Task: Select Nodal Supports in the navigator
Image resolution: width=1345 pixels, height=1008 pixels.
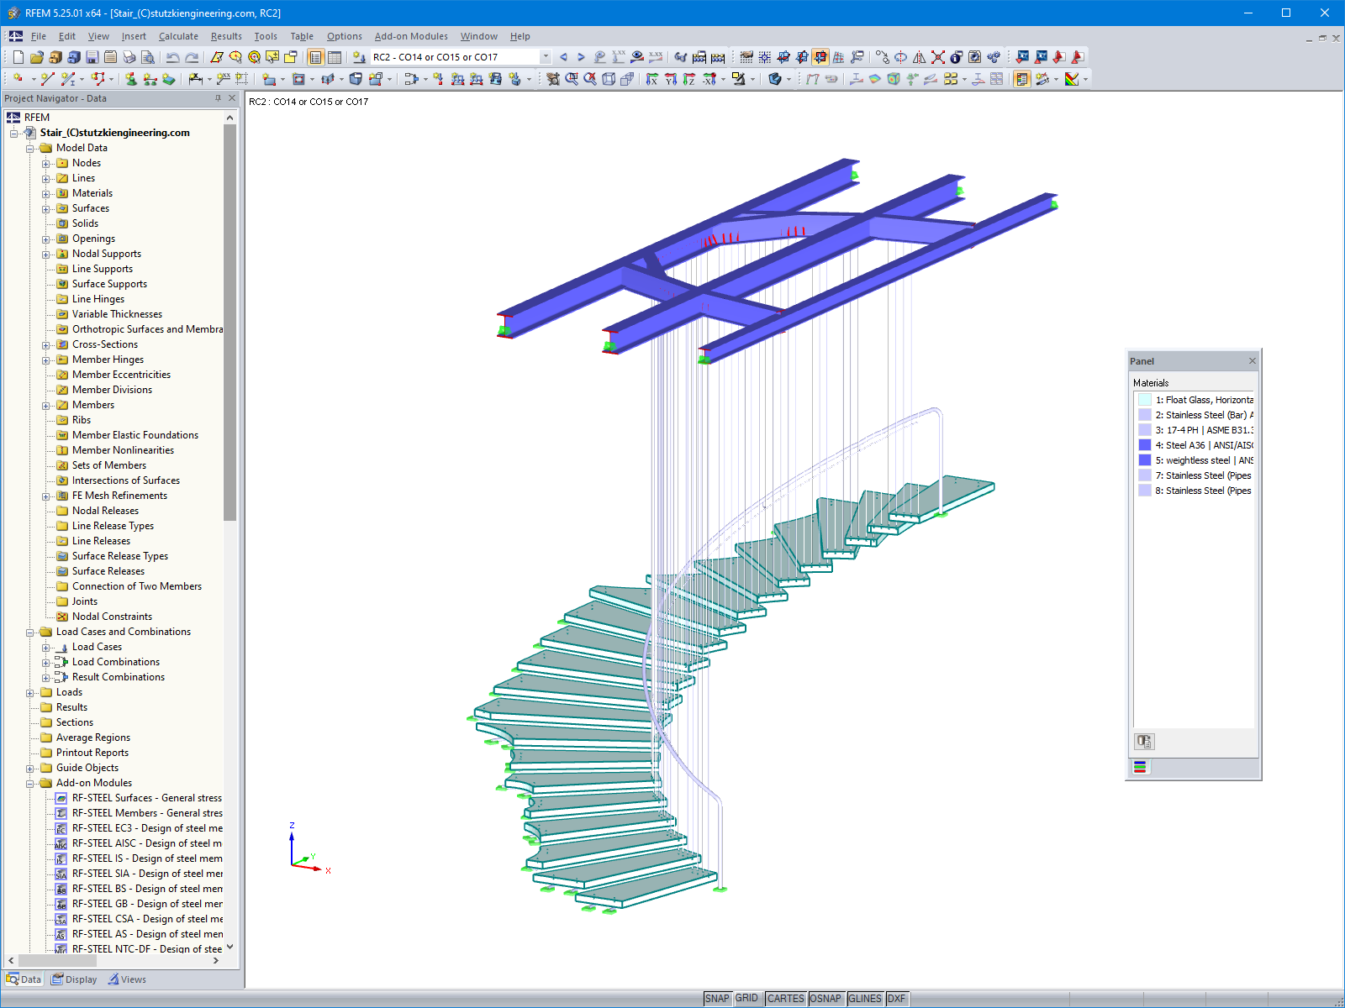Action: coord(107,254)
